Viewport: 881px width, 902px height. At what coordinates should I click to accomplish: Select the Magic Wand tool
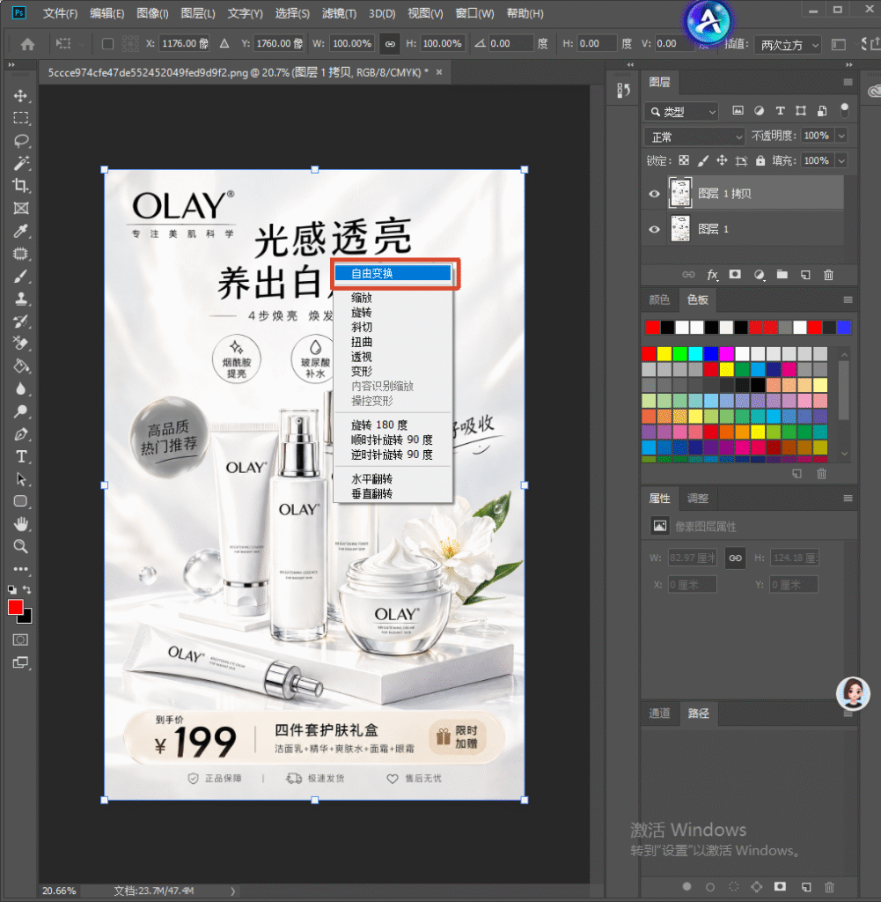pos(21,163)
